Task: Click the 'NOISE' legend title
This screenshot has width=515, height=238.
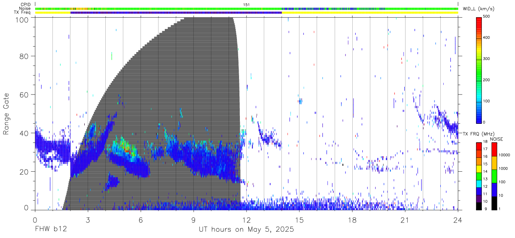Action: point(496,139)
